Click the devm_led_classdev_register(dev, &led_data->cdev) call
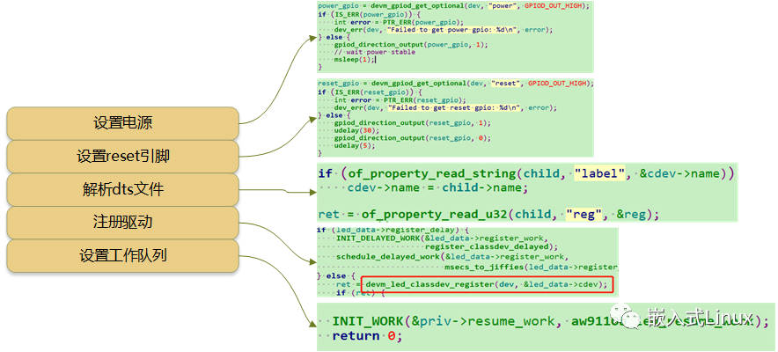 tap(487, 284)
